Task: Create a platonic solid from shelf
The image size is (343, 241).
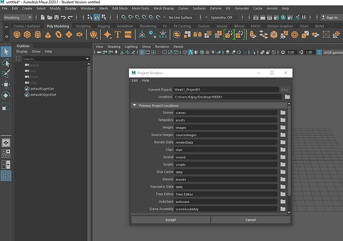Action: click(x=94, y=35)
